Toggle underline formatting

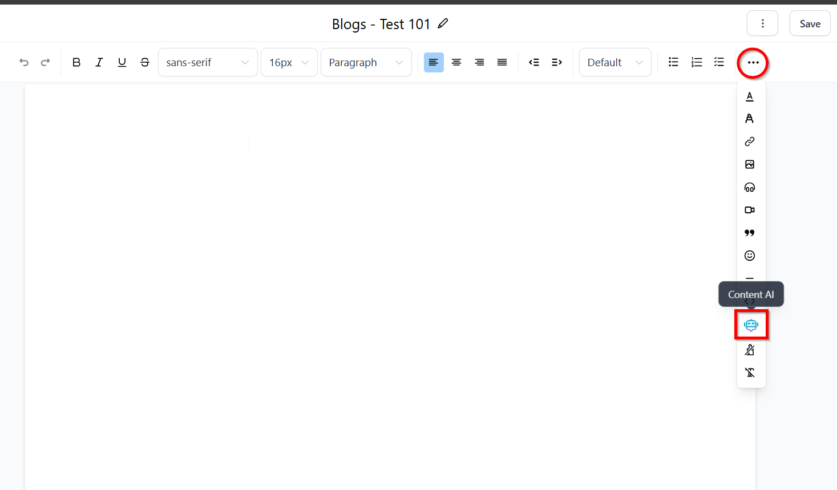pos(122,62)
